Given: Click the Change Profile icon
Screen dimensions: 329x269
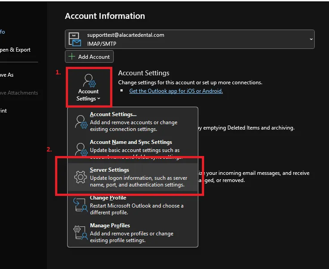Looking at the screenshot, I should coord(81,205).
